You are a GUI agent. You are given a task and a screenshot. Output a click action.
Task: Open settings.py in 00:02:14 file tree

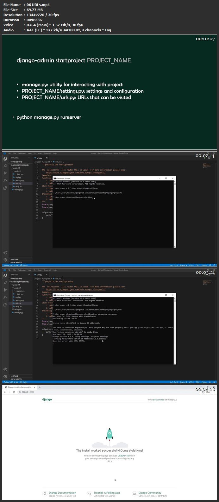[20, 180]
